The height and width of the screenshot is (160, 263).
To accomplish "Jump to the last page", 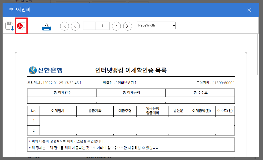I will tap(128, 26).
